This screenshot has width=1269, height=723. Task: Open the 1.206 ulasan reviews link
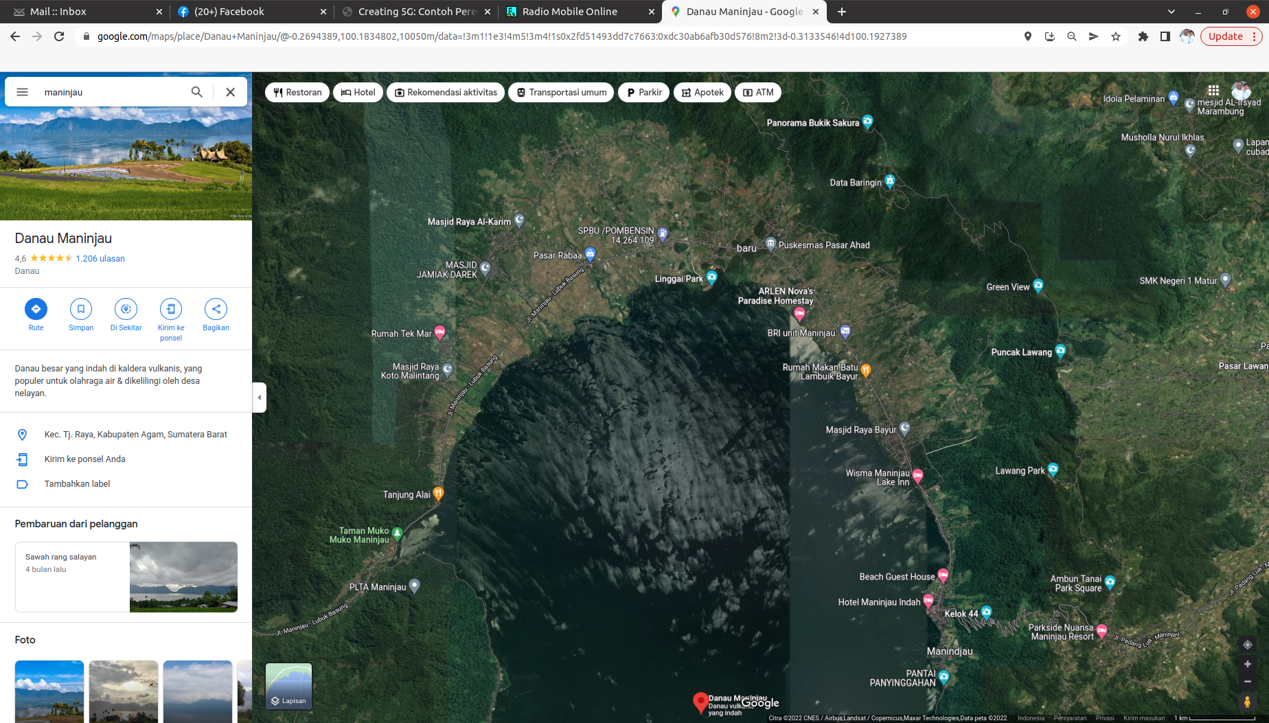click(100, 259)
